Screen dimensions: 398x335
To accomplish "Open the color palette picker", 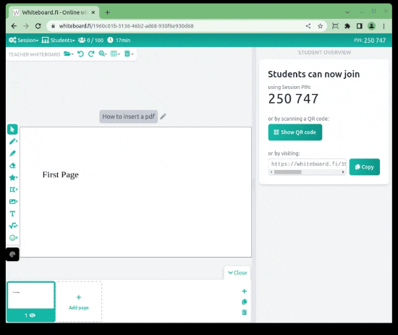I will coord(12,254).
